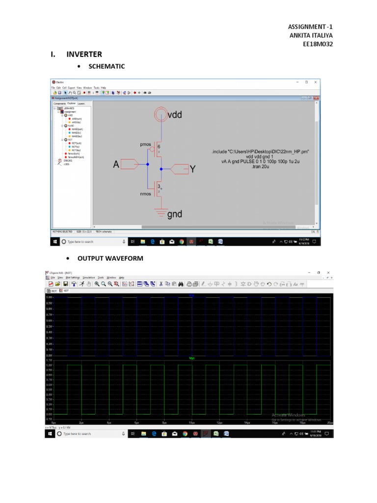
Task: Click the '.tran 20u' spice text
Action: 260,167
